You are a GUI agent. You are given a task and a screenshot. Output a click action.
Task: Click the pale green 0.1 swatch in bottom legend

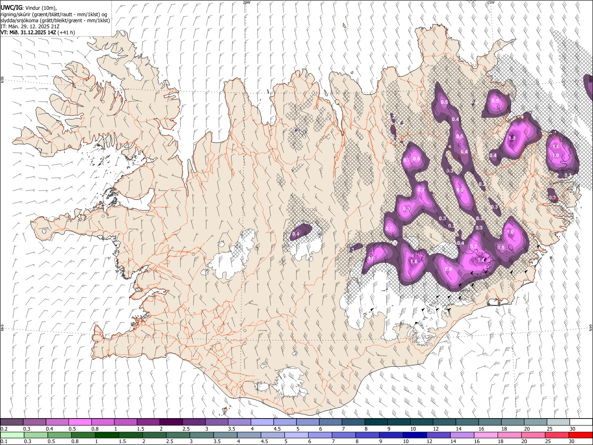[12, 435]
